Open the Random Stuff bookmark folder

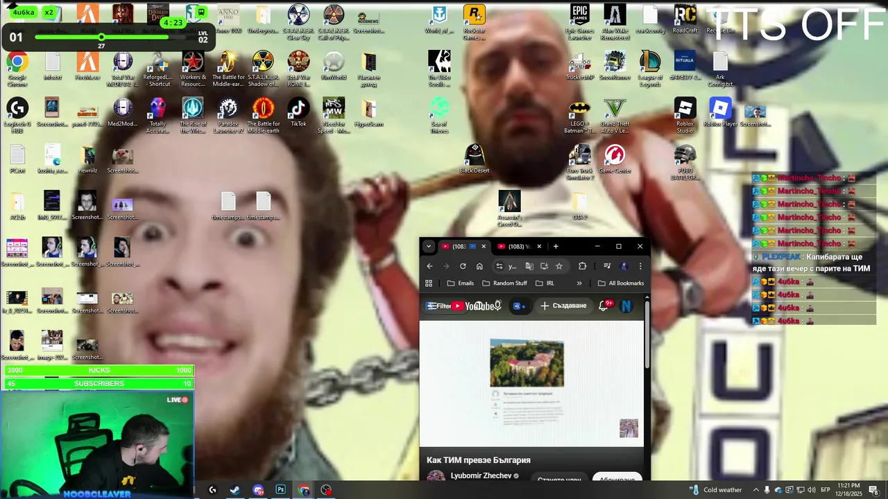coord(504,283)
